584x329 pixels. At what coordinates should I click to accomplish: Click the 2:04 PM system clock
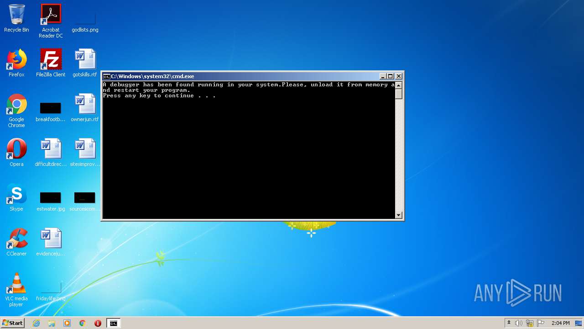pos(560,323)
